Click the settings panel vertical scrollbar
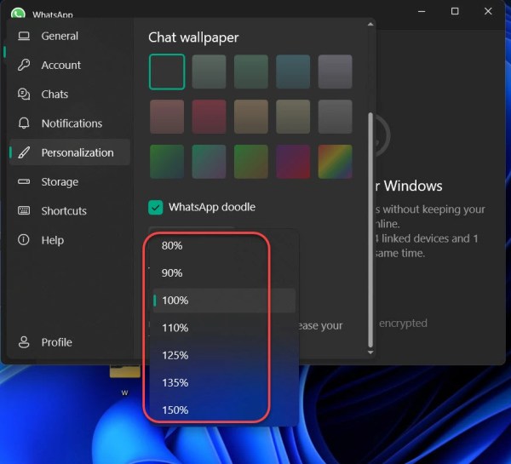 (370, 230)
